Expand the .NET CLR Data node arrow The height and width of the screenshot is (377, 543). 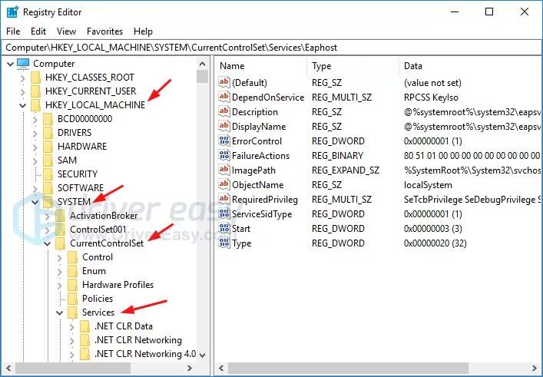pos(71,326)
